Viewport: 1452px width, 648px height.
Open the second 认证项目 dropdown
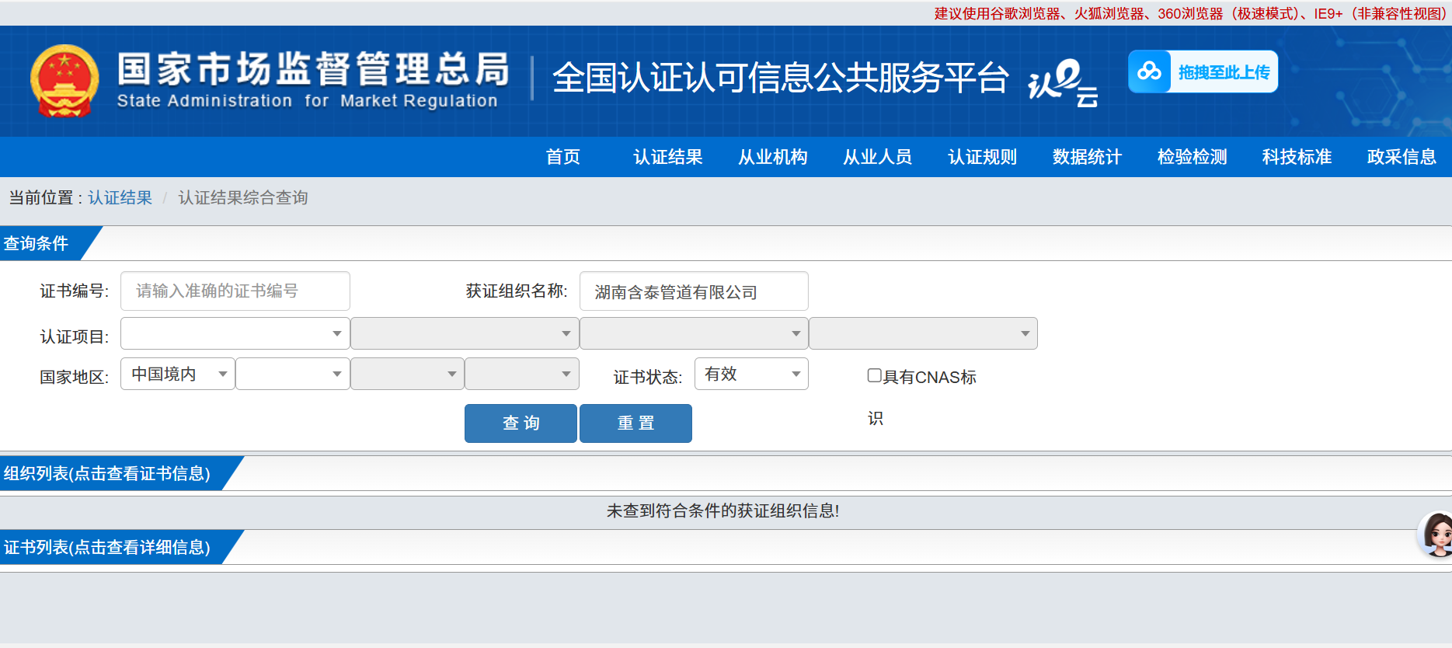click(465, 333)
